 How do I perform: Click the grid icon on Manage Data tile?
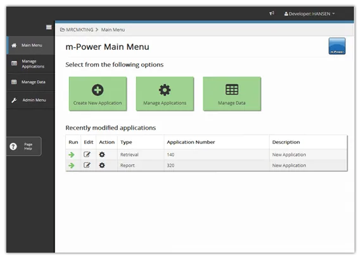[232, 90]
